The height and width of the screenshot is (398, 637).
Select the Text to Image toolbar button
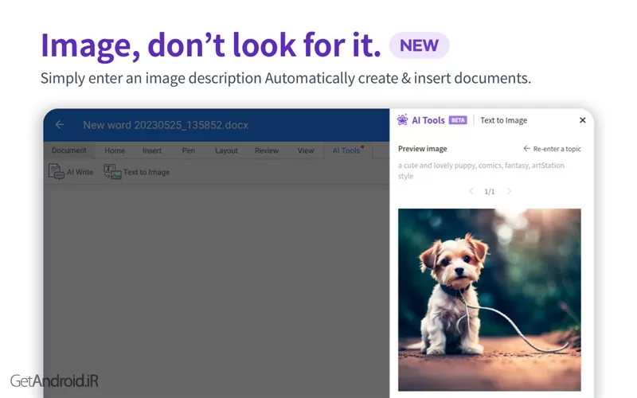[136, 172]
